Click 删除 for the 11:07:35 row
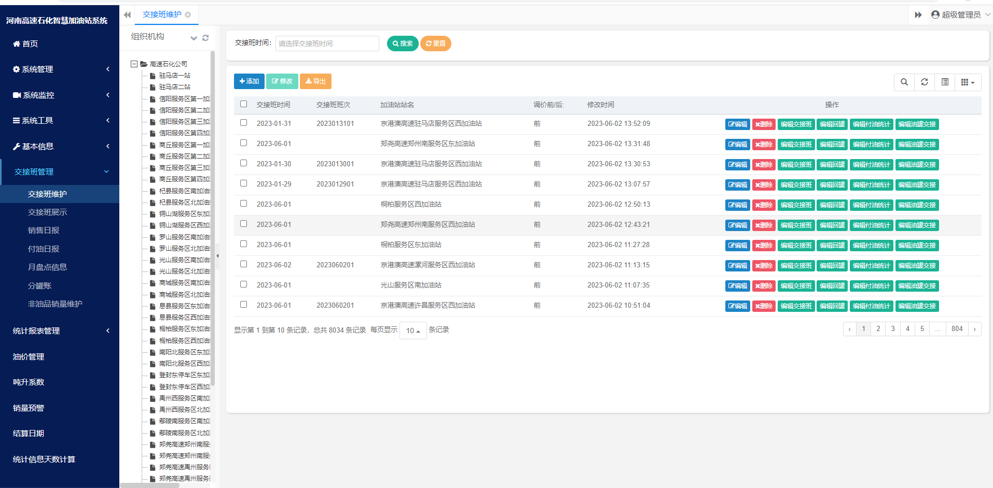993x488 pixels. pos(764,286)
